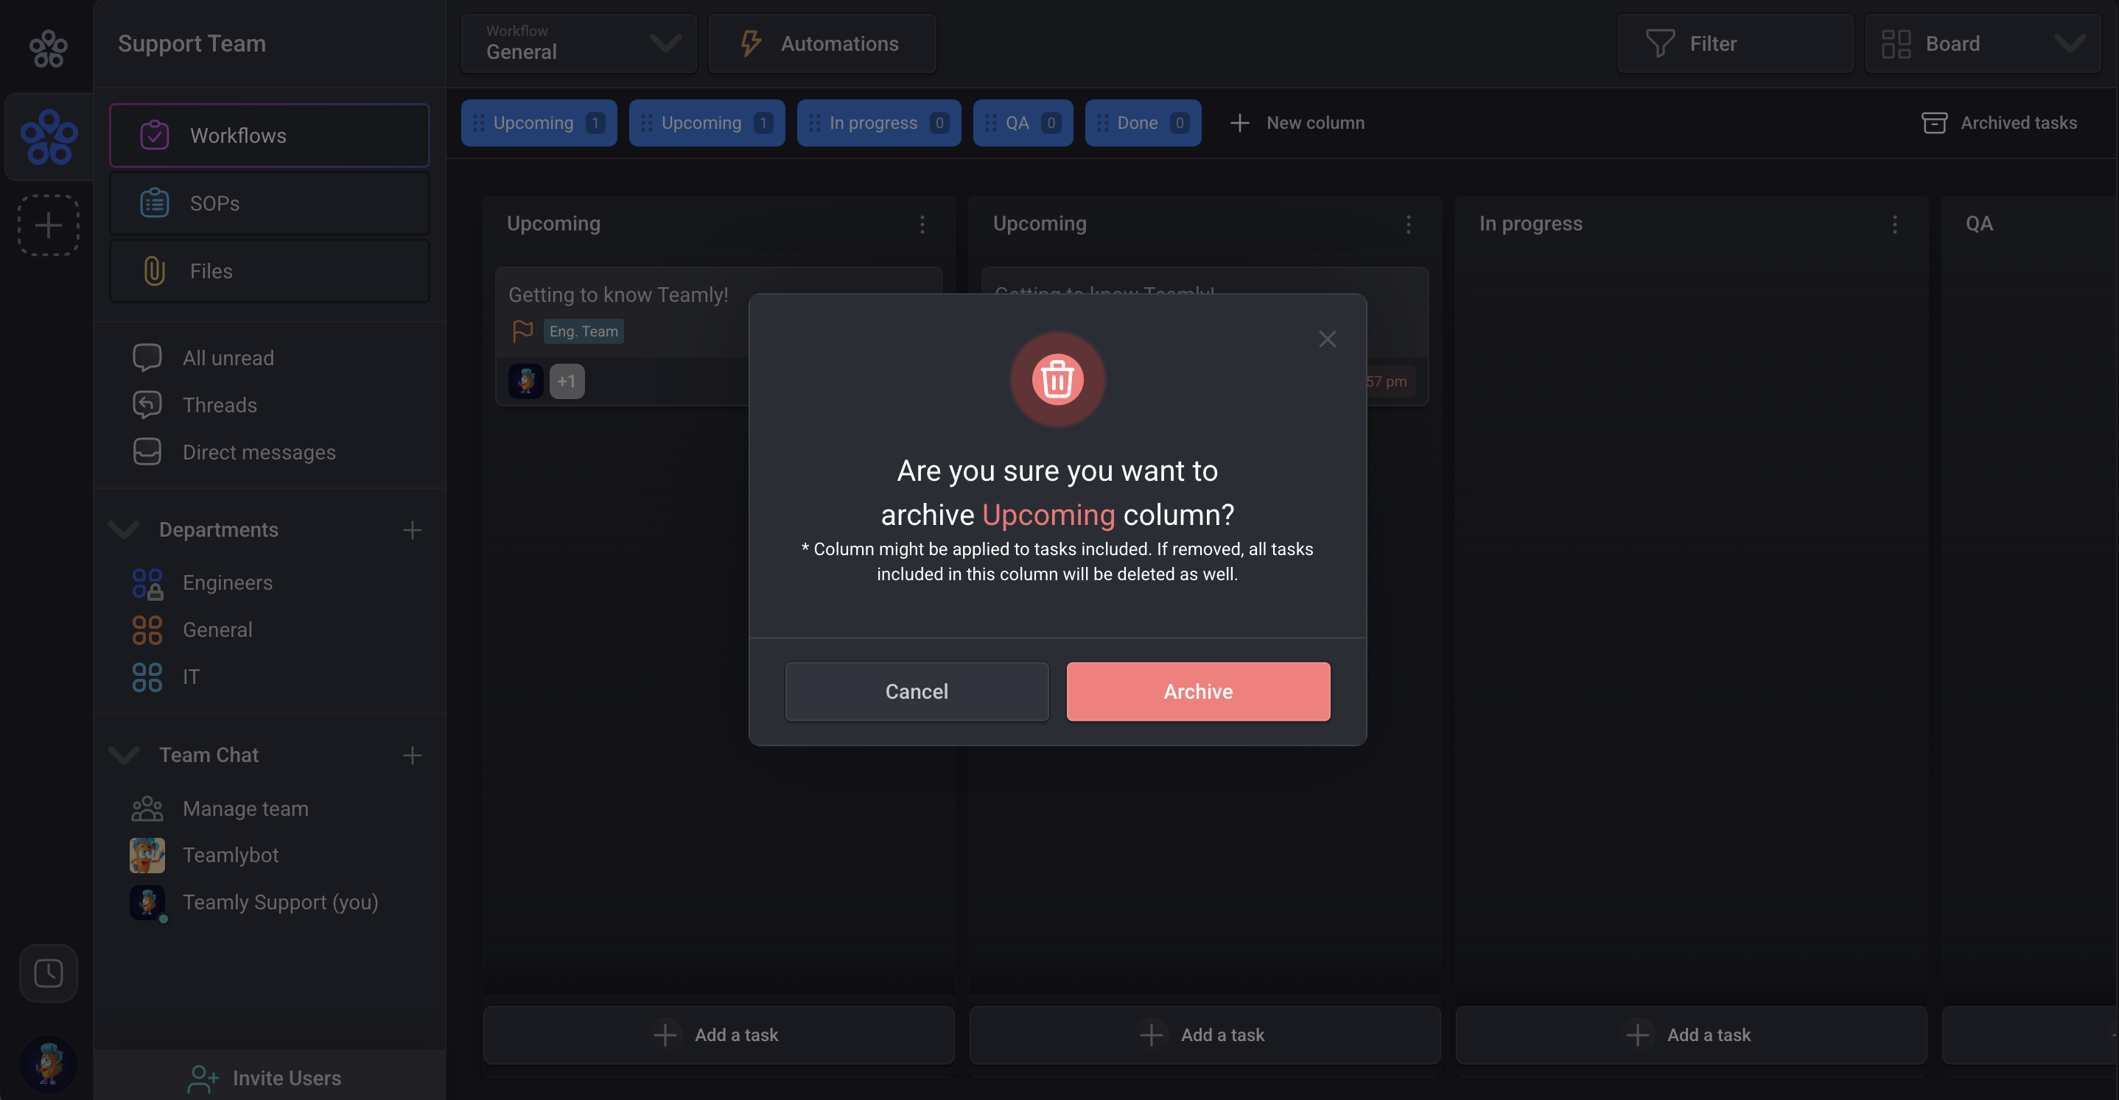2119x1100 pixels.
Task: Click the add workspace plus icon
Action: [x=49, y=225]
